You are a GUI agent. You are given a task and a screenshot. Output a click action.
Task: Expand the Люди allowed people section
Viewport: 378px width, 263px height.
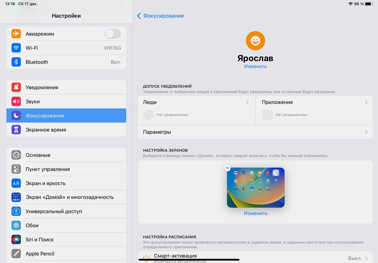click(x=197, y=110)
